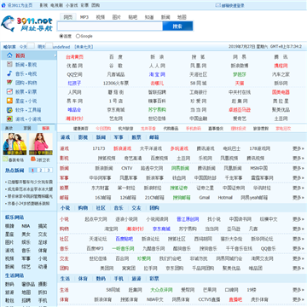Click the music note icon for 音乐·电视
Viewport: 307px width, 307px height.
pyautogui.click(x=9, y=73)
